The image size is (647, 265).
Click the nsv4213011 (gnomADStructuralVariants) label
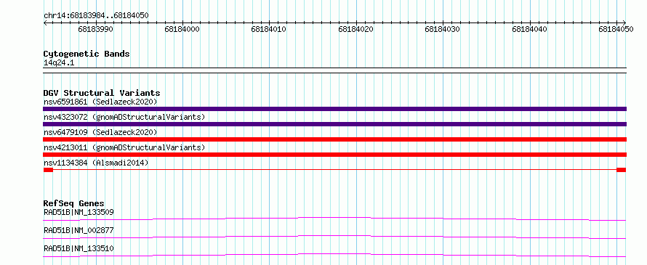124,147
